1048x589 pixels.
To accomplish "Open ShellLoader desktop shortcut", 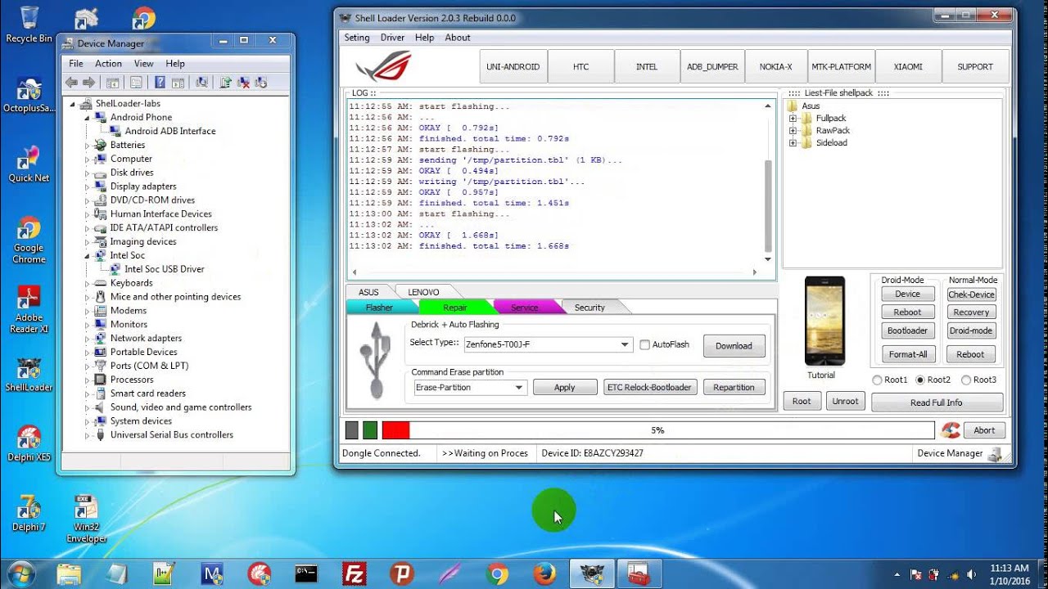I will [29, 374].
